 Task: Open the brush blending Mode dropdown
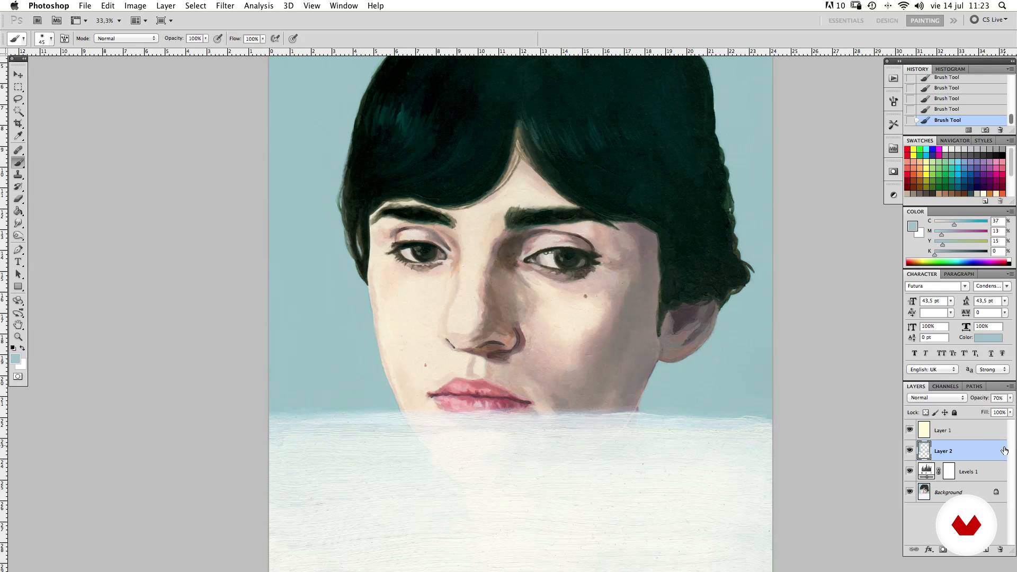coord(126,39)
